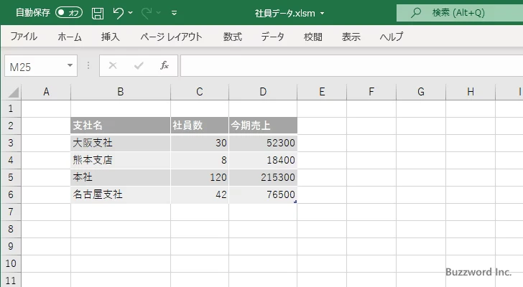Click the Save icon in title bar
Image resolution: width=523 pixels, height=287 pixels.
click(98, 14)
